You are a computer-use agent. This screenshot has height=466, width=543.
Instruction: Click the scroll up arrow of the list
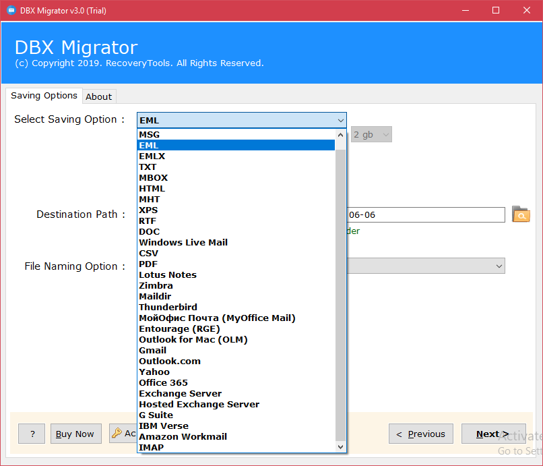point(340,136)
